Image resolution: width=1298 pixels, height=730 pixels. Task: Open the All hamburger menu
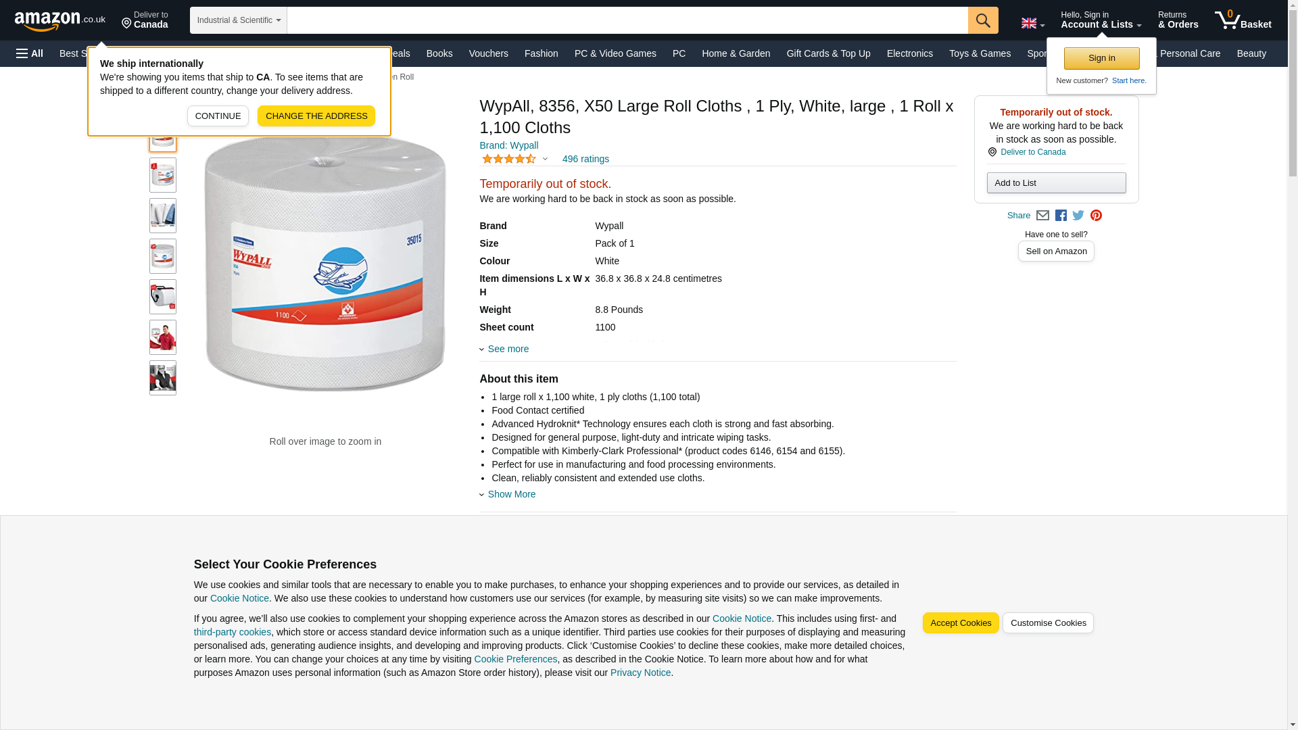[30, 53]
